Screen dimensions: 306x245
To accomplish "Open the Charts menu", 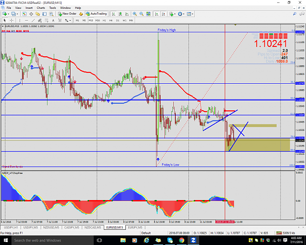I will 41,8.
